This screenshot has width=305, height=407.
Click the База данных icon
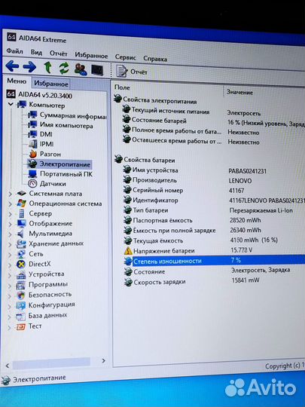click(20, 316)
